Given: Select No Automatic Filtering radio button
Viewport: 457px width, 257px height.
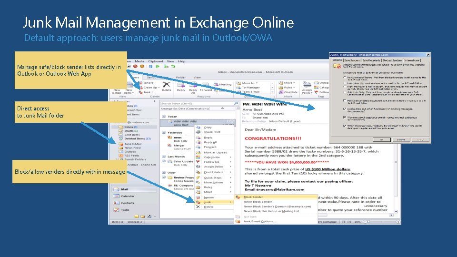Looking at the screenshot, I should (345, 78).
